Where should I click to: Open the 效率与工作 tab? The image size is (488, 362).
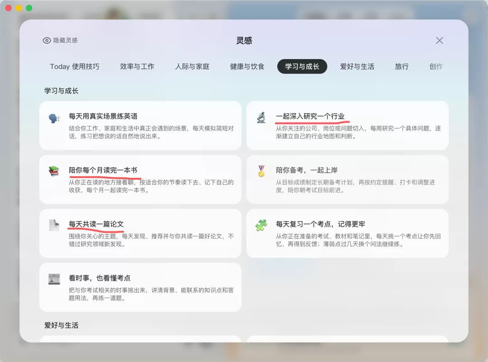(137, 66)
